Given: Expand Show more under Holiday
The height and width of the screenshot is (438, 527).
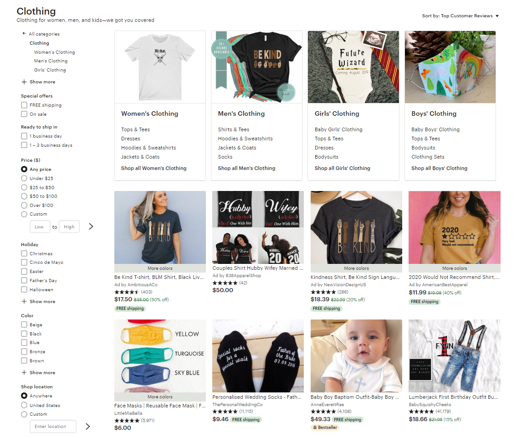Looking at the screenshot, I should [x=42, y=301].
